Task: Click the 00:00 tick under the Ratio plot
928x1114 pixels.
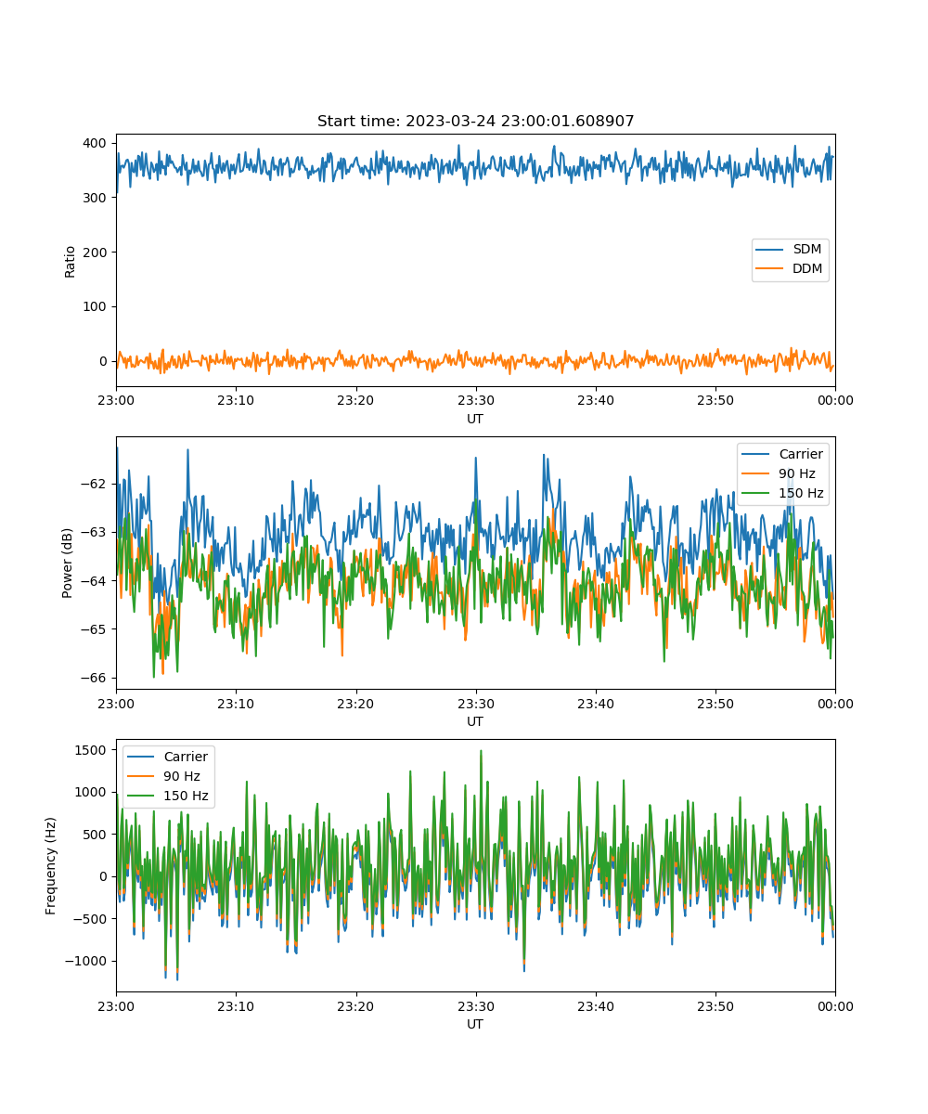Action: [834, 400]
